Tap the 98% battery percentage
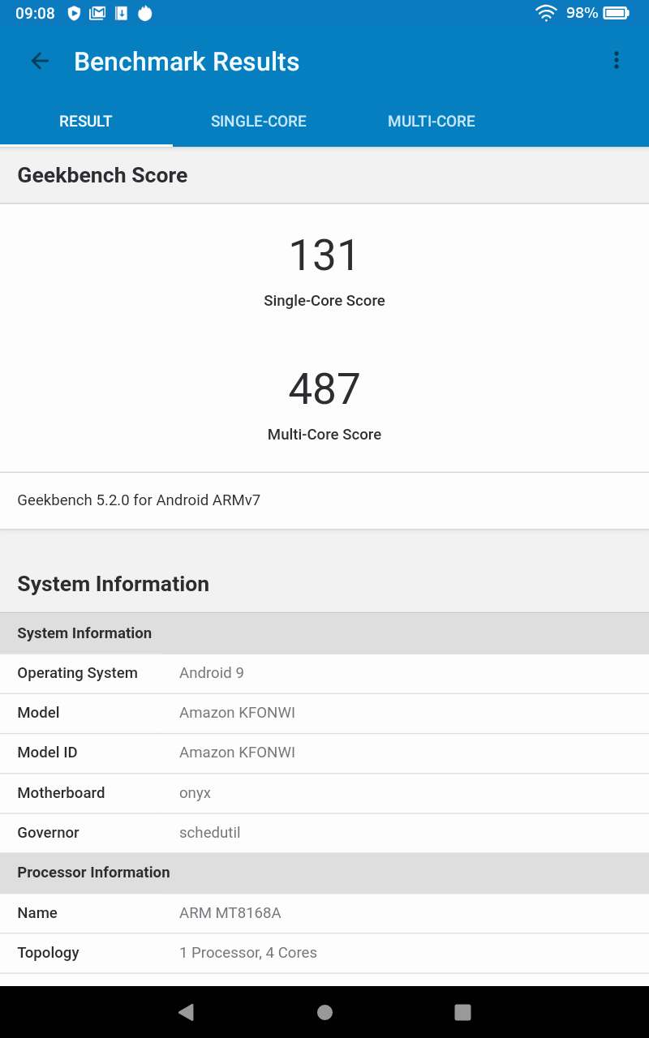649x1038 pixels. [582, 13]
